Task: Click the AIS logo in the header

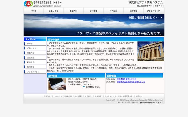Action: (28, 4)
